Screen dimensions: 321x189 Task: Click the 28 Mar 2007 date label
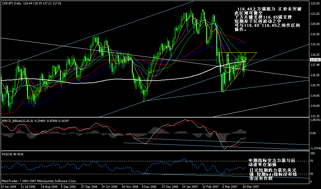pyautogui.click(x=250, y=187)
